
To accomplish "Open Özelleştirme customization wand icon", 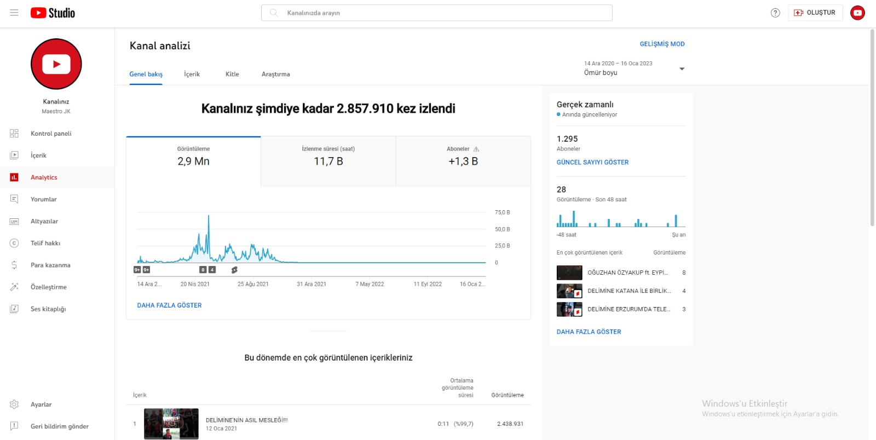I will 14,287.
